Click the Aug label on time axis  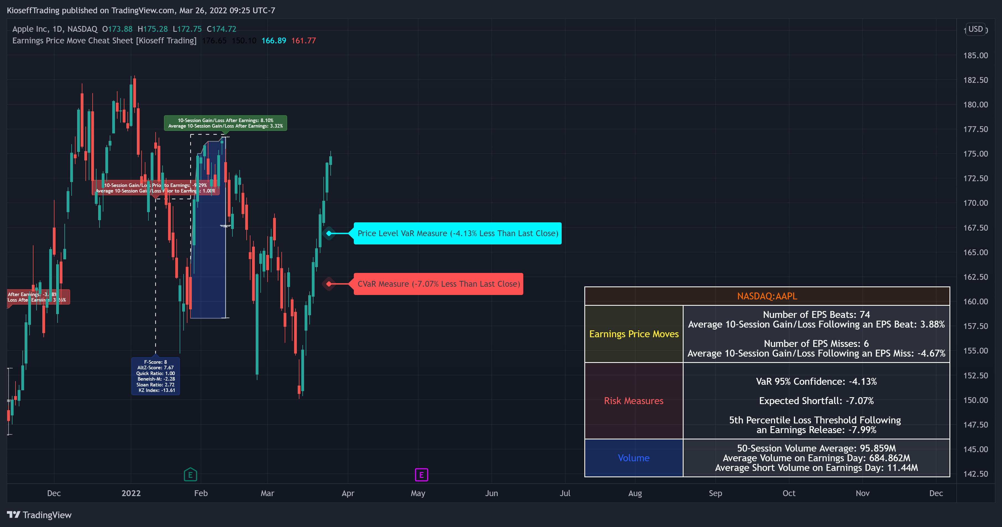pos(635,493)
